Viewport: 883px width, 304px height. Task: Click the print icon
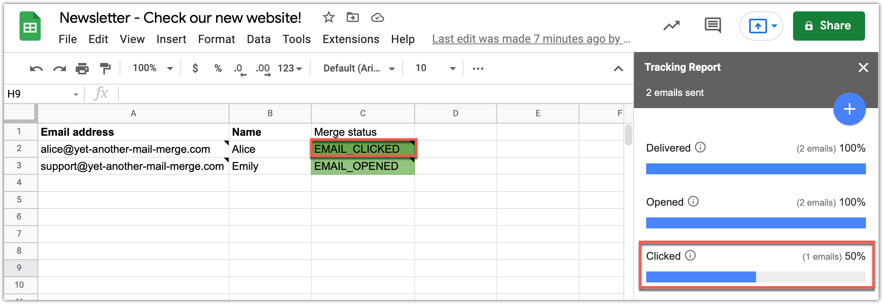tap(82, 69)
